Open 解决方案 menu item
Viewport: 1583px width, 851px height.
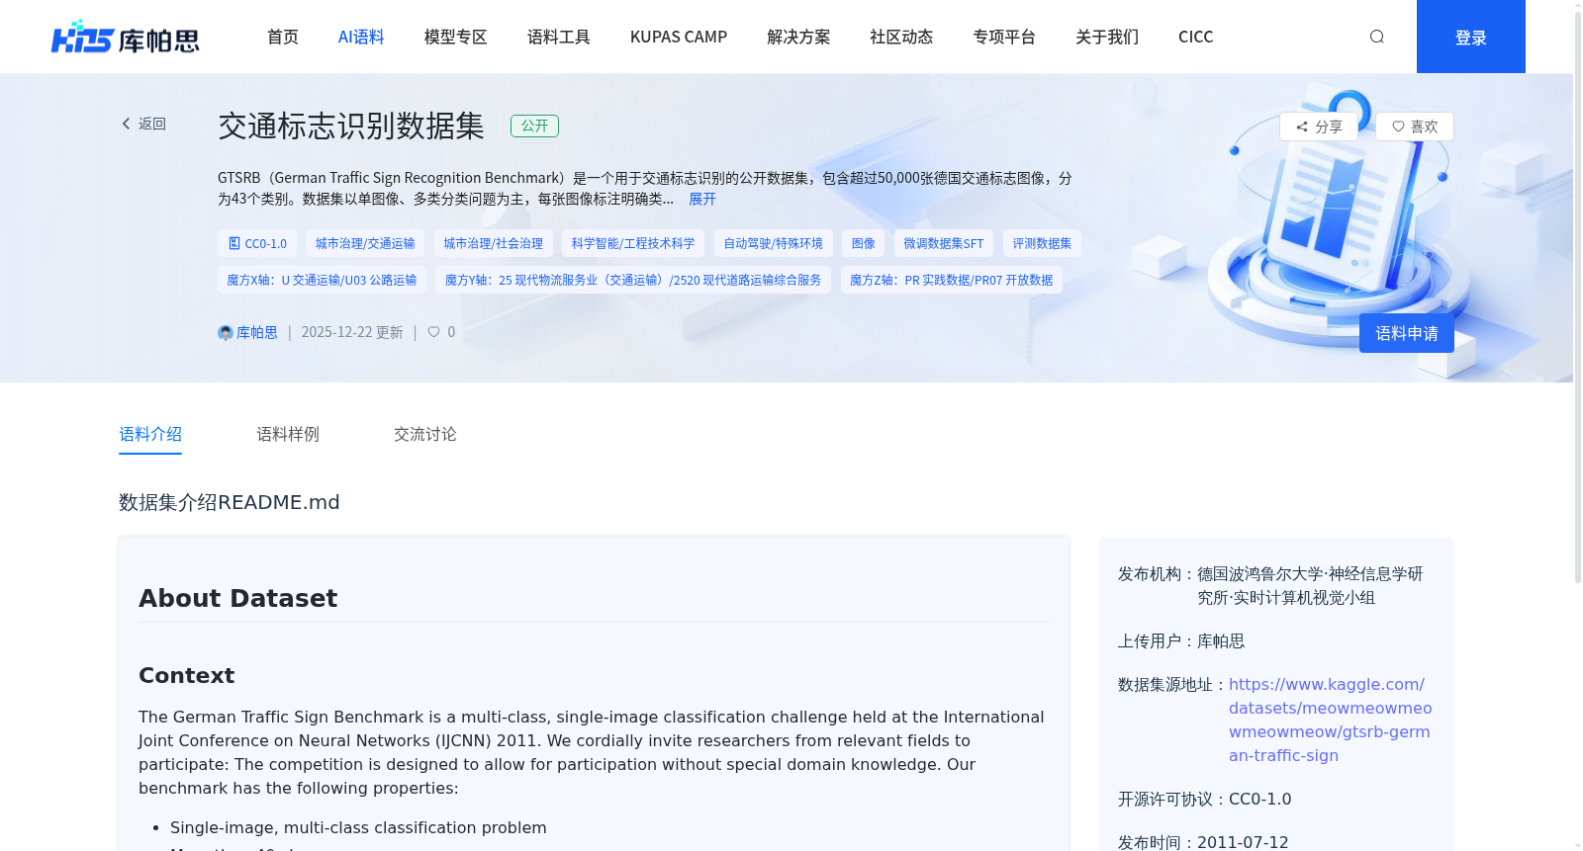coord(798,37)
